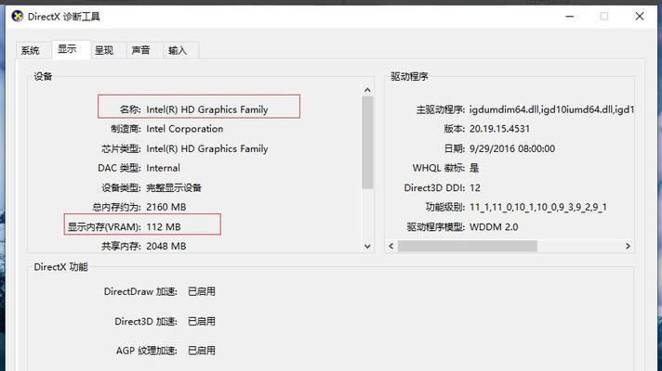Click the name value Intel(R) HD Graphics Family
The image size is (662, 371).
tap(206, 109)
